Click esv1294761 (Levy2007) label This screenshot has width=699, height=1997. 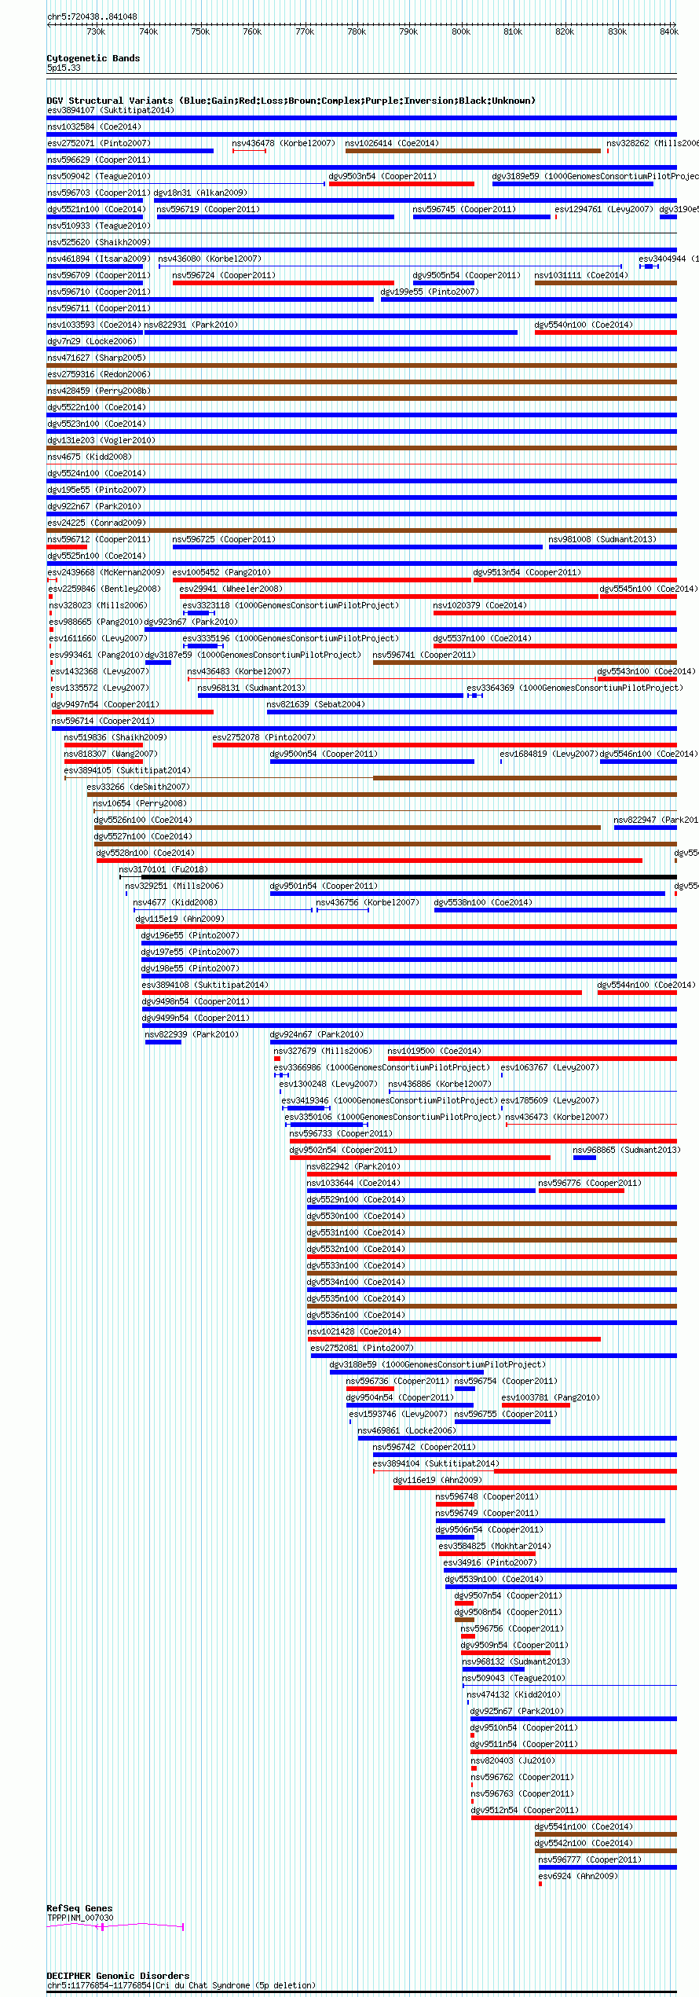point(604,209)
